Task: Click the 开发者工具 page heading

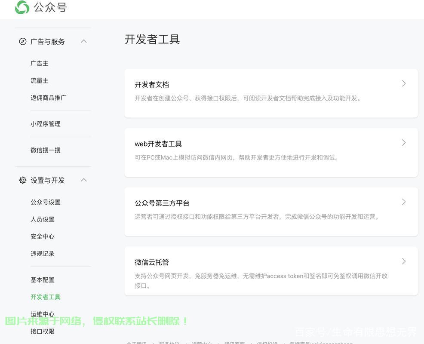Action: click(152, 39)
